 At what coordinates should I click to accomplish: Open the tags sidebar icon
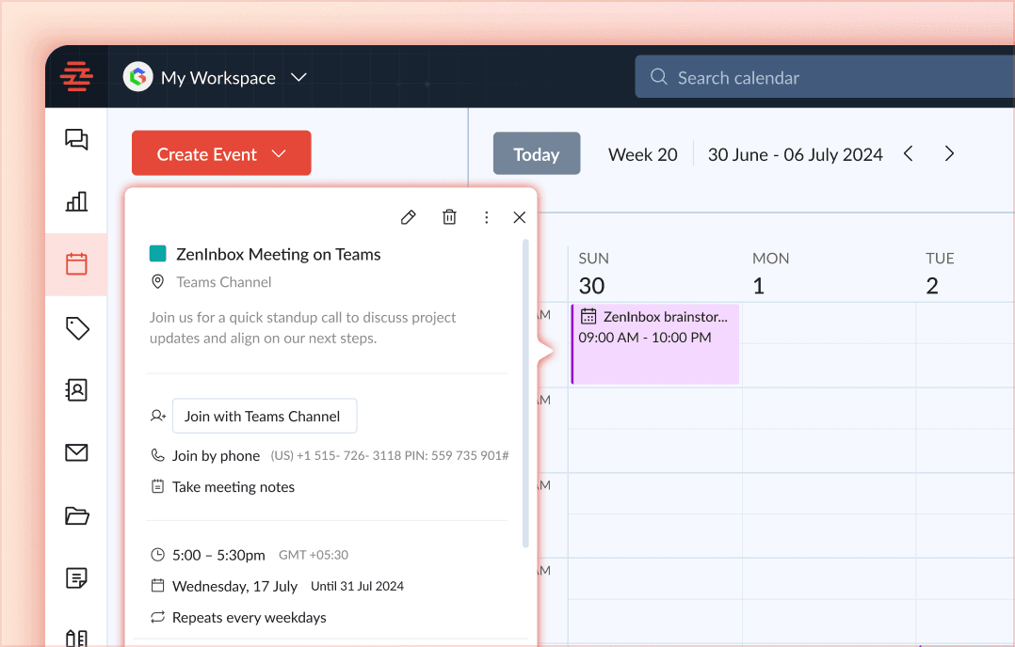coord(77,328)
